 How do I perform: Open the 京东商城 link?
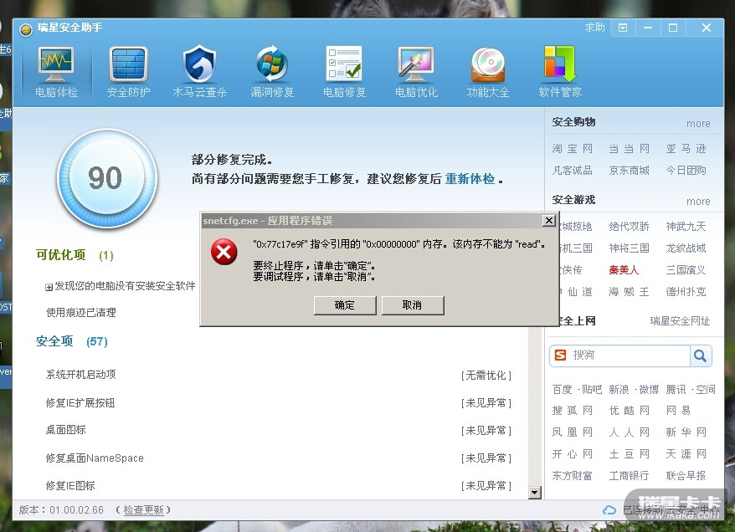coord(629,171)
